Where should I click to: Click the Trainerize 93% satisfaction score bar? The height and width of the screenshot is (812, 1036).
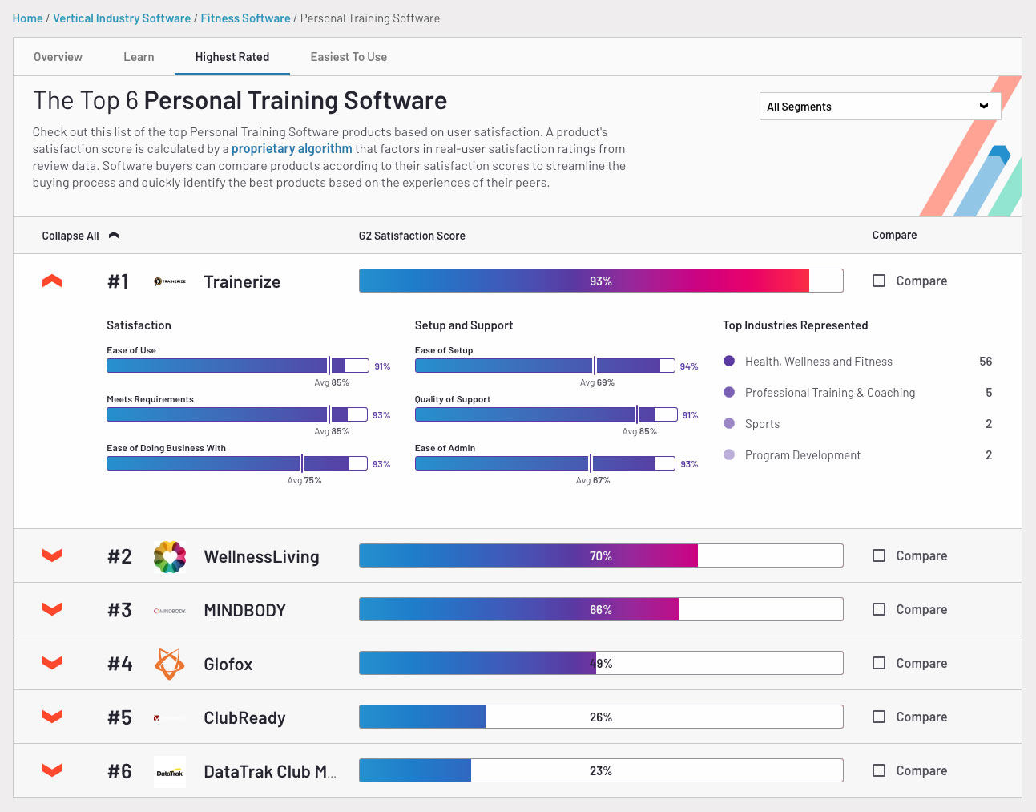point(600,281)
